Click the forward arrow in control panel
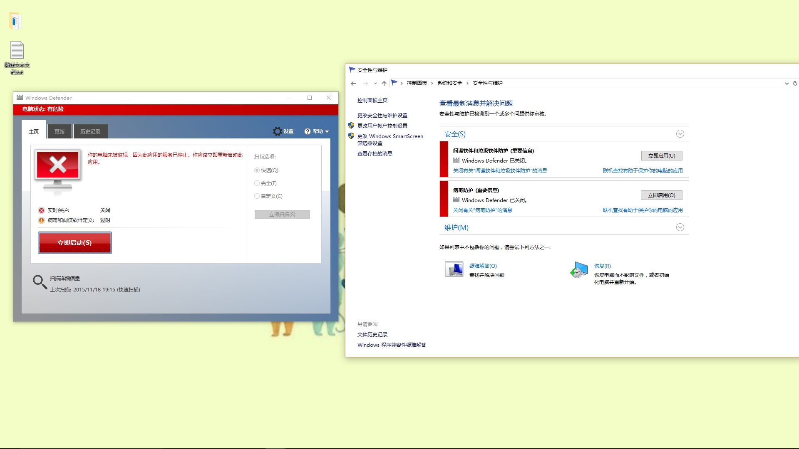Image resolution: width=799 pixels, height=449 pixels. [x=365, y=84]
